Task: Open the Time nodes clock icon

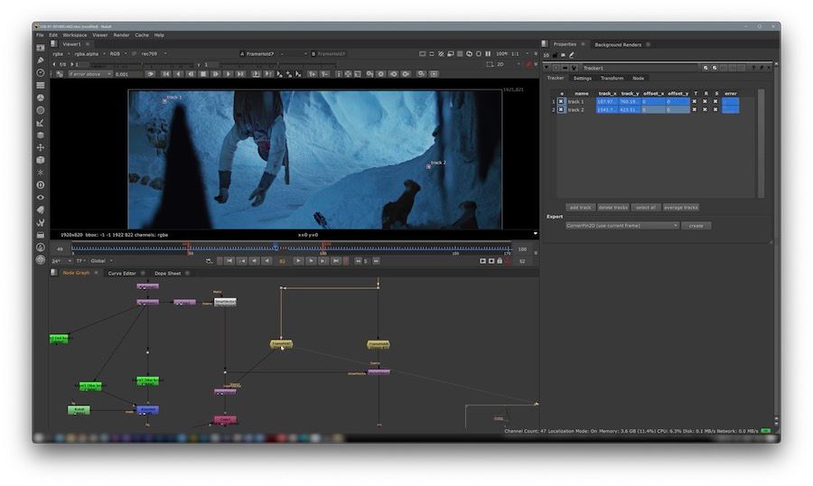Action: [41, 72]
